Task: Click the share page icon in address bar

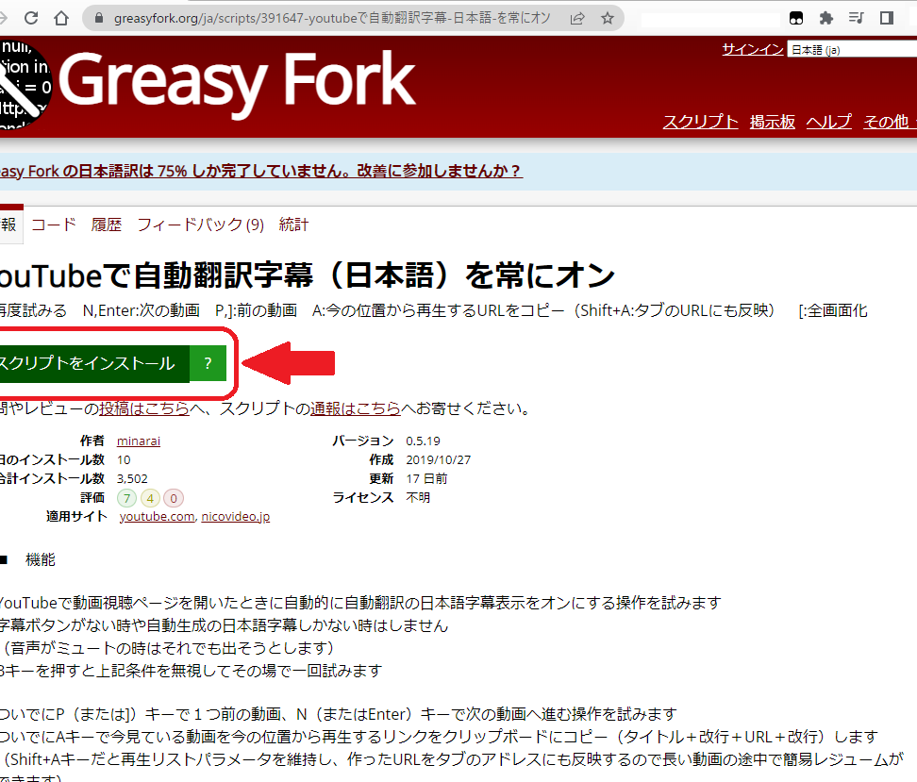Action: click(x=577, y=18)
